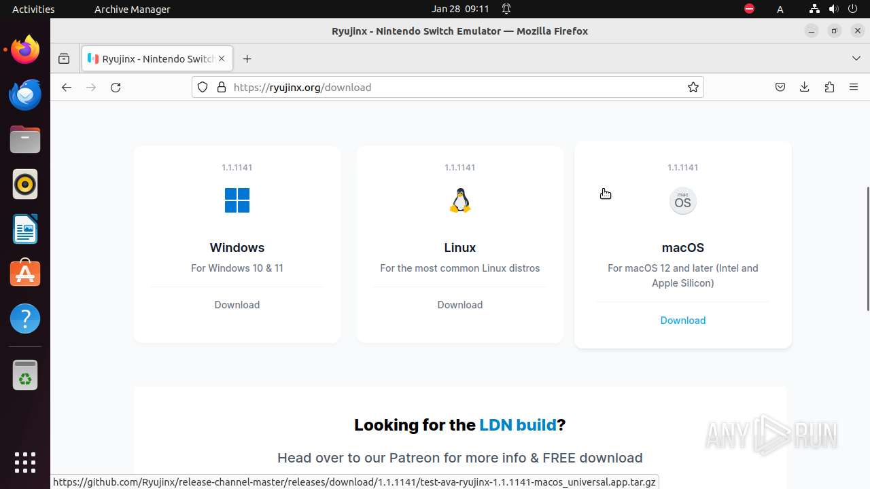Open Firefox from the dock
The height and width of the screenshot is (489, 870).
coord(25,50)
